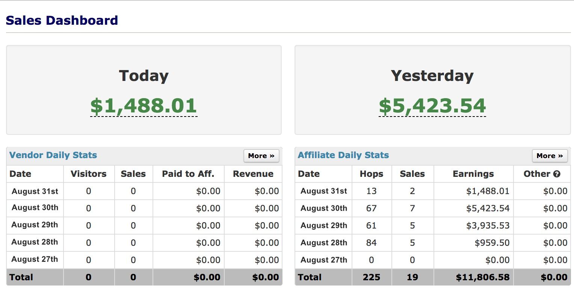
Task: Click the Today card heading
Action: pos(144,76)
